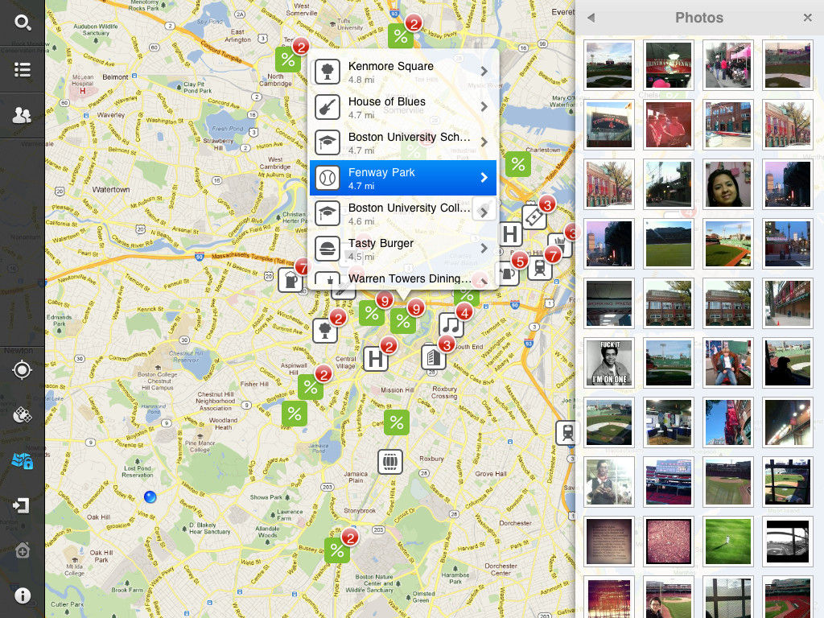Tap the Stonybrook label on the map
This screenshot has height=618, width=824.
(360, 510)
